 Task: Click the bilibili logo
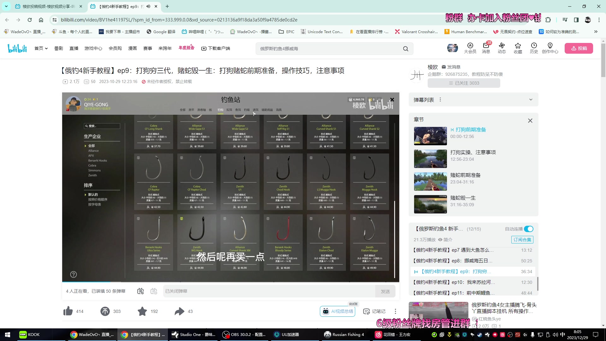(17, 48)
